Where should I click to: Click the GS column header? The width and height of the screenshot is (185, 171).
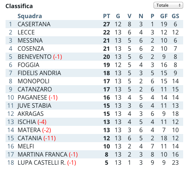(175, 16)
